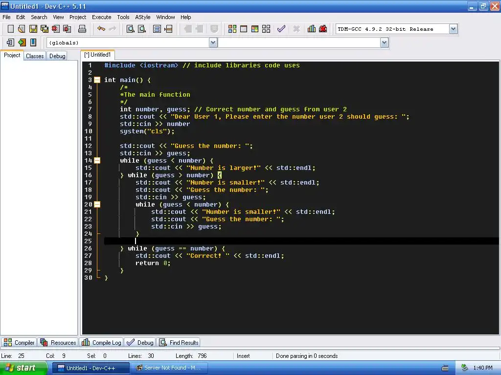
Task: Click the Go to function toolbar icon
Action: (x=157, y=29)
